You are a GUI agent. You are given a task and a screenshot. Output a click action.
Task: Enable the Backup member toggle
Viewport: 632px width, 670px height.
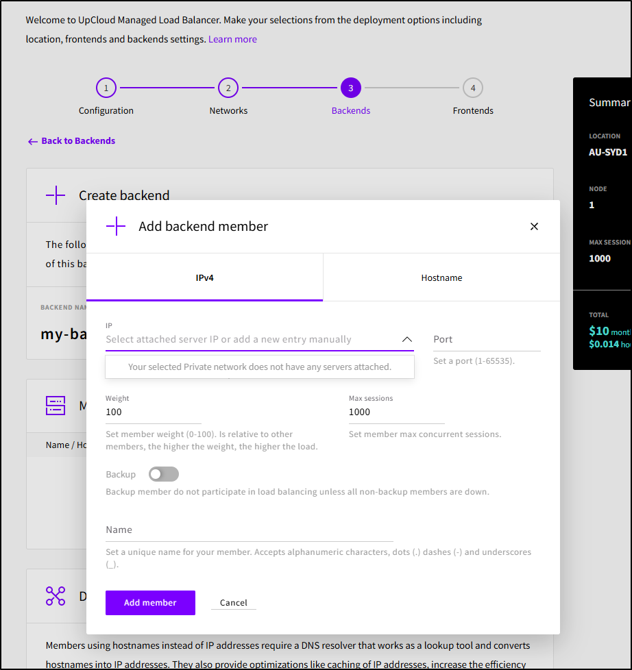[x=164, y=474]
